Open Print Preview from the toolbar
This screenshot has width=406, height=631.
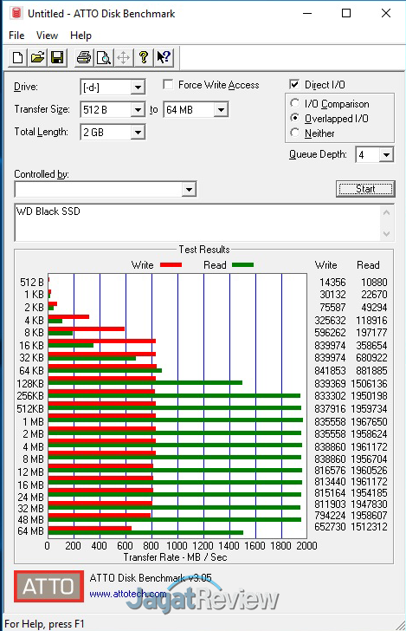click(104, 57)
